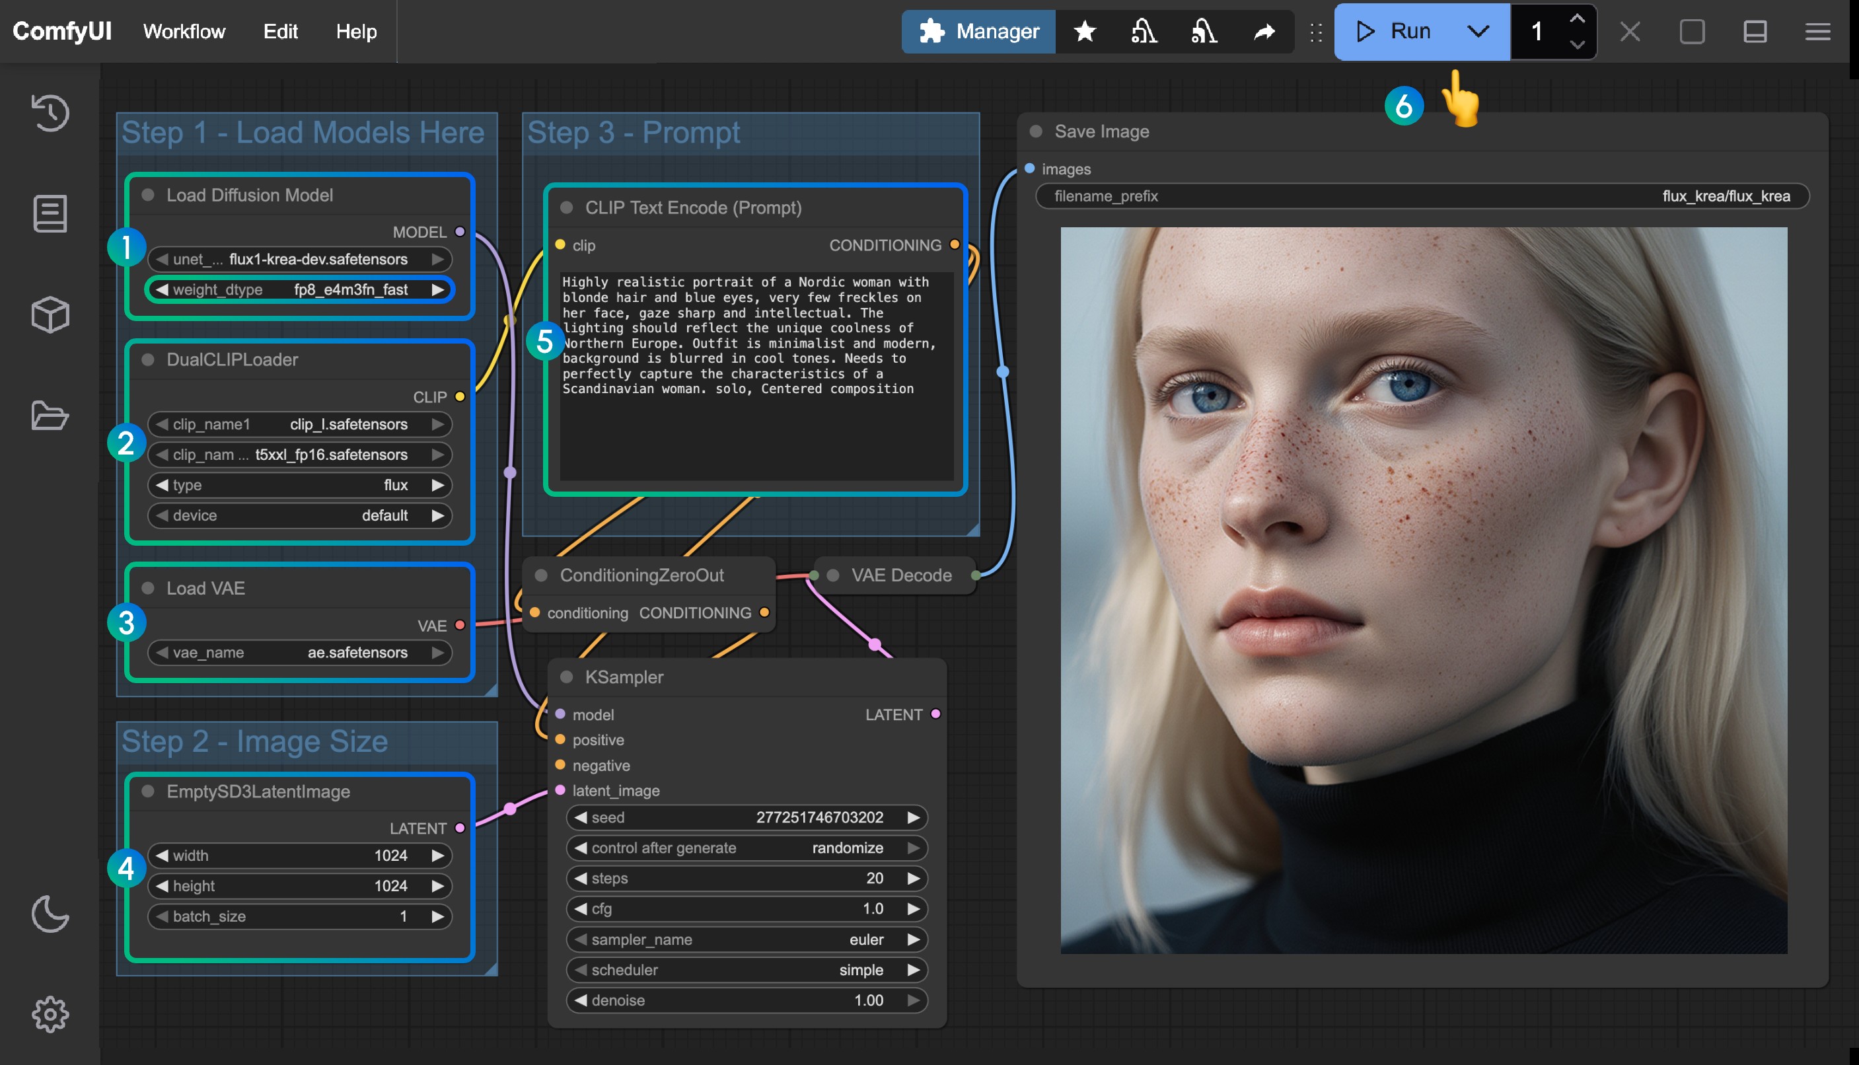Clear VRAM using the first vacuum icon
Viewport: 1859px width, 1065px height.
tap(1144, 30)
